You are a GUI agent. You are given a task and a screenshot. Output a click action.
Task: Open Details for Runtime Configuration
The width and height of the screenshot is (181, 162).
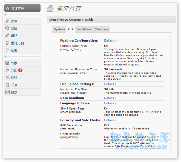tap(110, 41)
